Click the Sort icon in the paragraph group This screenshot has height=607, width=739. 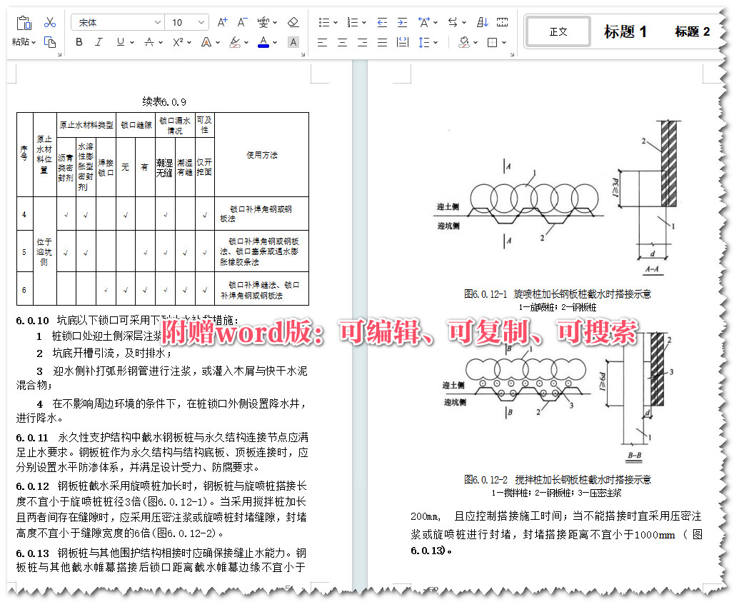click(483, 22)
